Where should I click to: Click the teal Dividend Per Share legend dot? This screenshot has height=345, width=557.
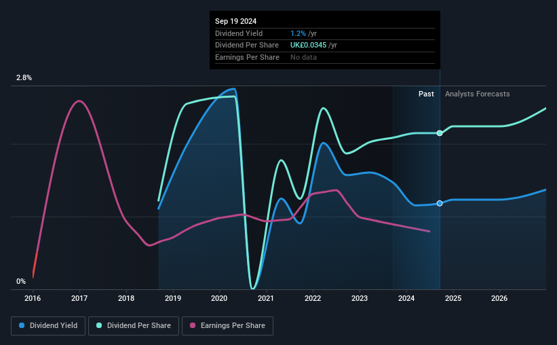point(99,325)
